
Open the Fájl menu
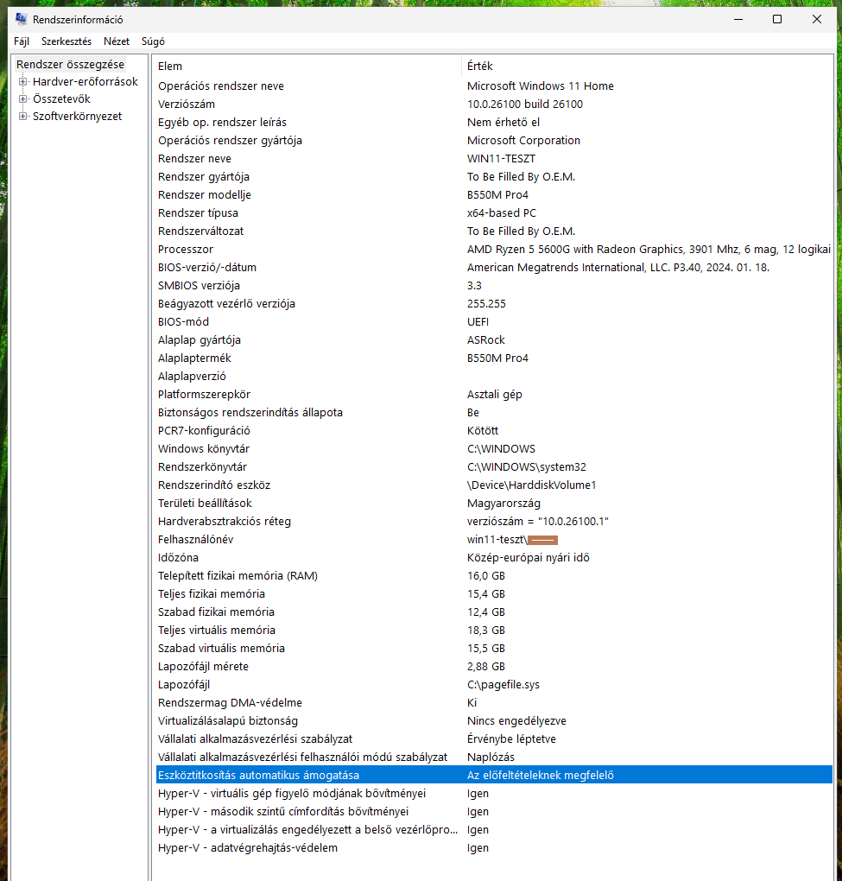click(x=22, y=41)
